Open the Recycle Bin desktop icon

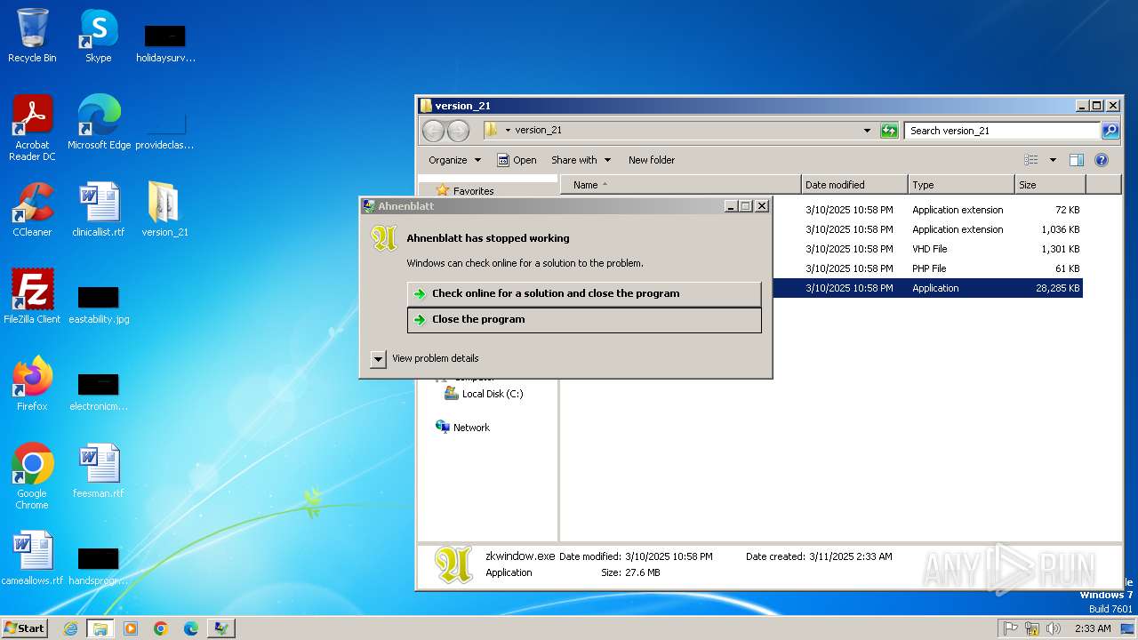tap(32, 36)
